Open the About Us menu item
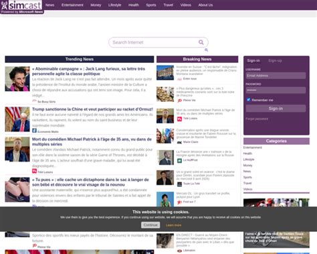Viewport: 317px width, 254px height. click(x=205, y=5)
